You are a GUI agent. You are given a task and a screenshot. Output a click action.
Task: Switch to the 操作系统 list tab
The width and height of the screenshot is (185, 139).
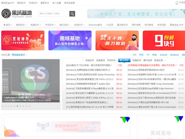pyautogui.click(x=148, y=61)
